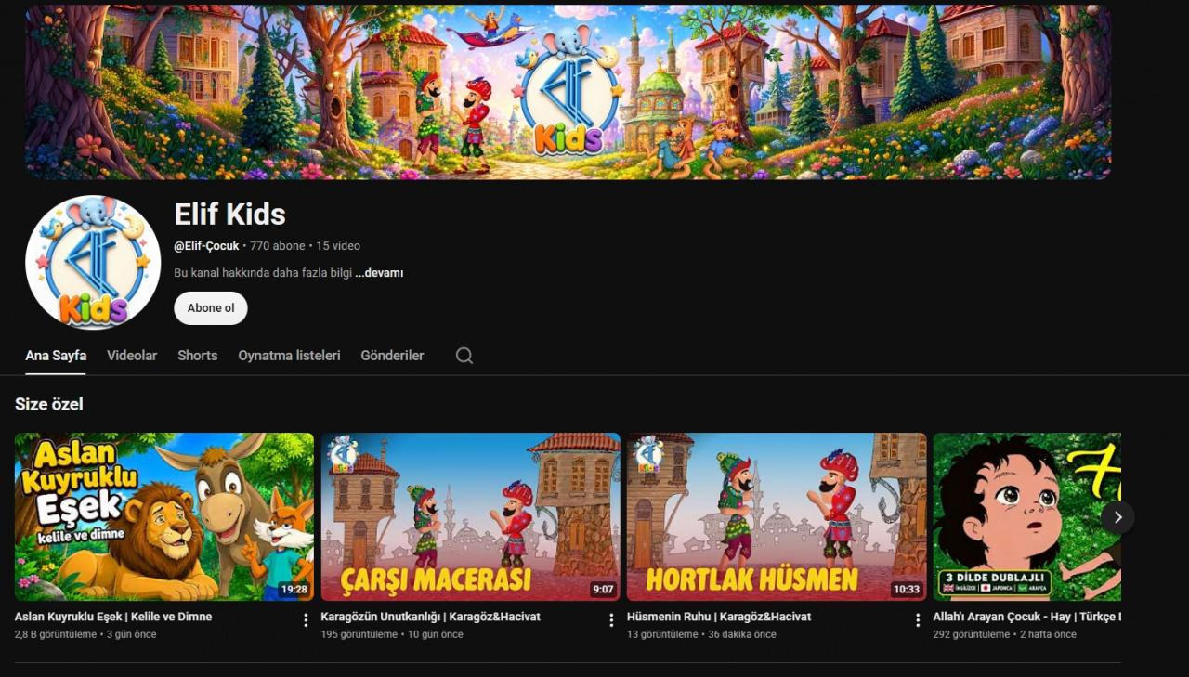Select the Gönderiler tab
The height and width of the screenshot is (677, 1189).
click(x=392, y=356)
